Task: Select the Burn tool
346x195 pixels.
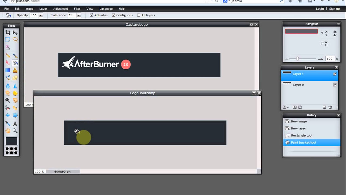Action: point(15,100)
